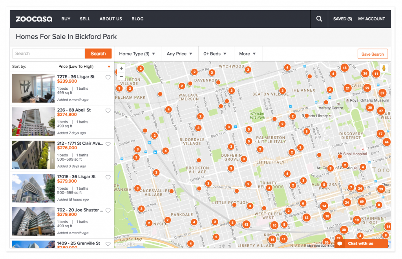The image size is (402, 259).
Task: Click the orange Search button
Action: (x=98, y=54)
